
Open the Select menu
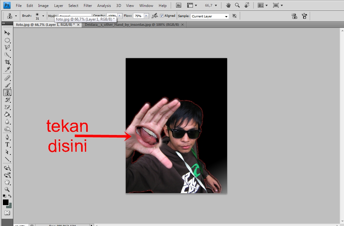tap(73, 5)
